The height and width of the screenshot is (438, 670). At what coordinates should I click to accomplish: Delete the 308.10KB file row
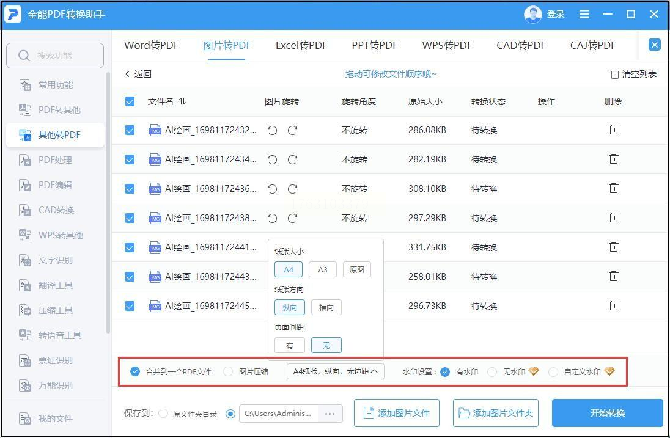click(x=614, y=188)
